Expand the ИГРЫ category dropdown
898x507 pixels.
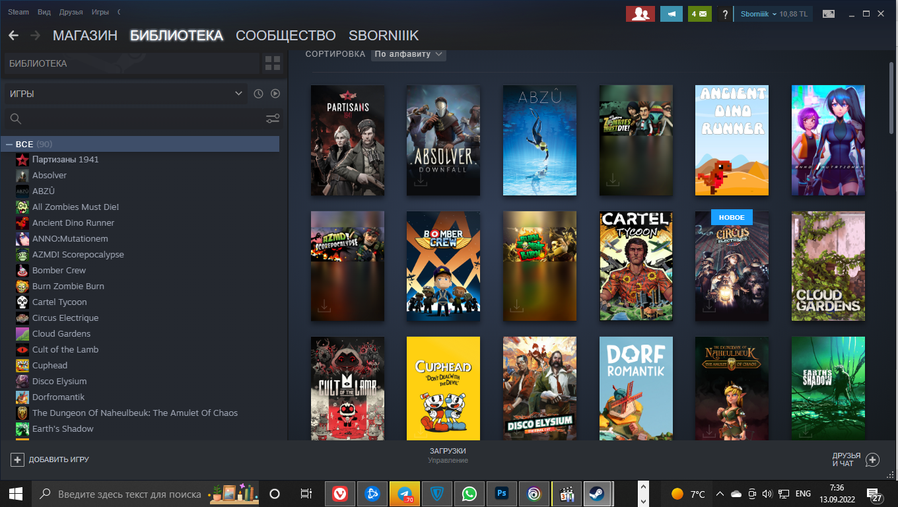[125, 94]
